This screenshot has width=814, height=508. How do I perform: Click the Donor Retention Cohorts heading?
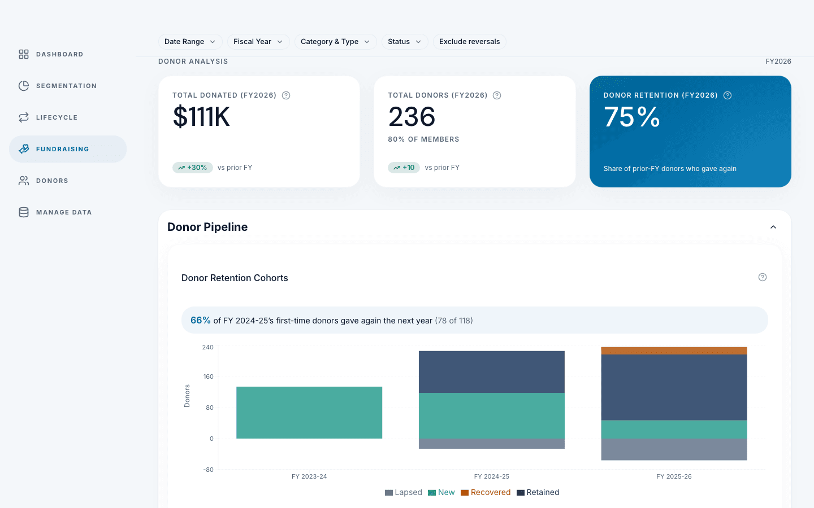(x=235, y=278)
